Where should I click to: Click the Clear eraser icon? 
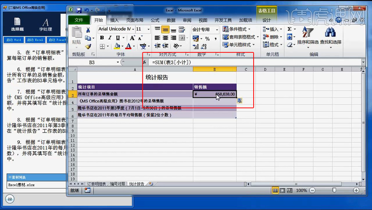[289, 45]
